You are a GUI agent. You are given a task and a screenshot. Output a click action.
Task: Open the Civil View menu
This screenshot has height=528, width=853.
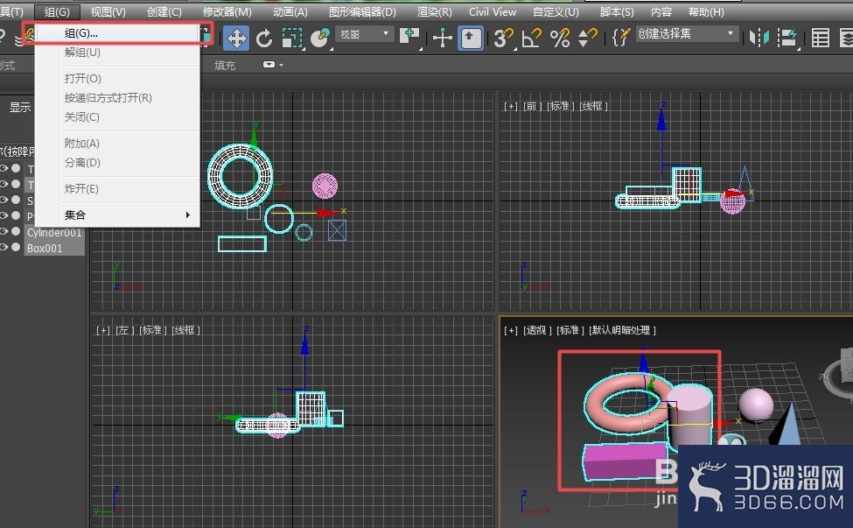click(x=493, y=12)
